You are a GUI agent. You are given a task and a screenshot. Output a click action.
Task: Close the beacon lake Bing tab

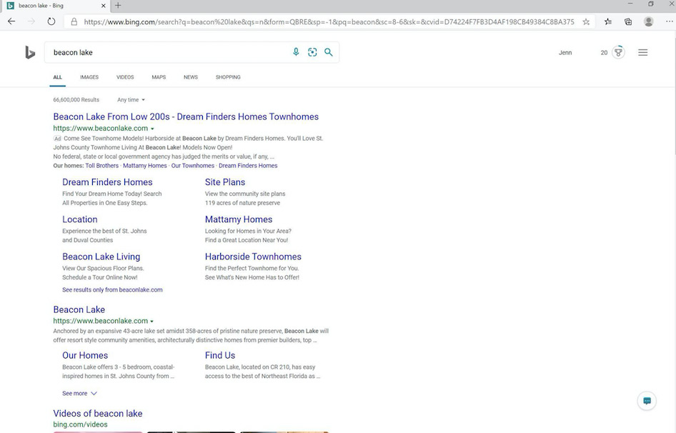click(104, 6)
